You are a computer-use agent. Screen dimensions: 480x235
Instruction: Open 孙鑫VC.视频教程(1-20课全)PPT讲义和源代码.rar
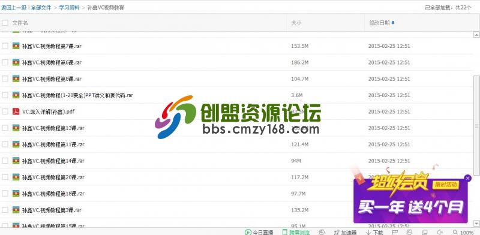click(x=77, y=95)
